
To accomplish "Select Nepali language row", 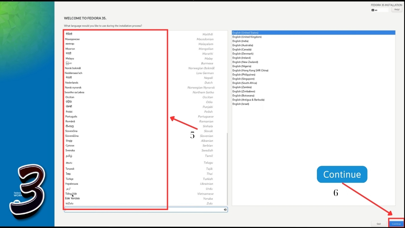I will (145, 78).
